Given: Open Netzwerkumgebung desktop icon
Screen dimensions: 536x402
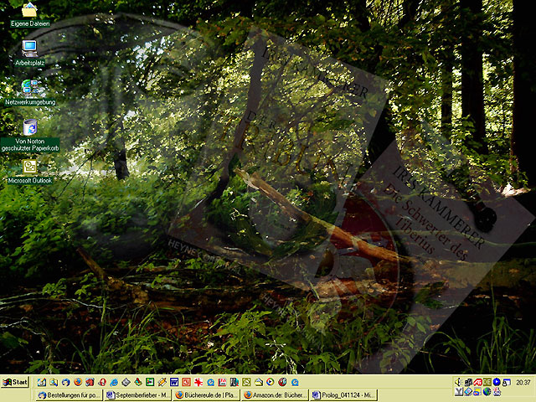Looking at the screenshot, I should 29,87.
